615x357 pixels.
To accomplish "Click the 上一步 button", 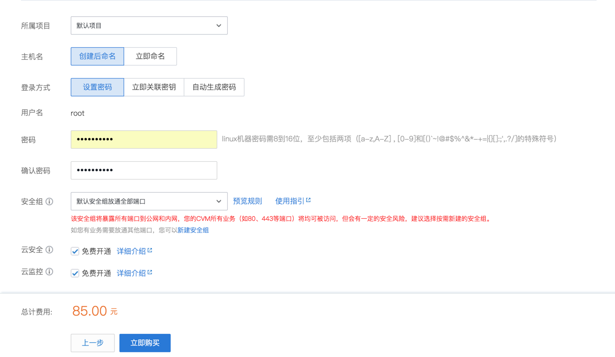I will pyautogui.click(x=93, y=343).
